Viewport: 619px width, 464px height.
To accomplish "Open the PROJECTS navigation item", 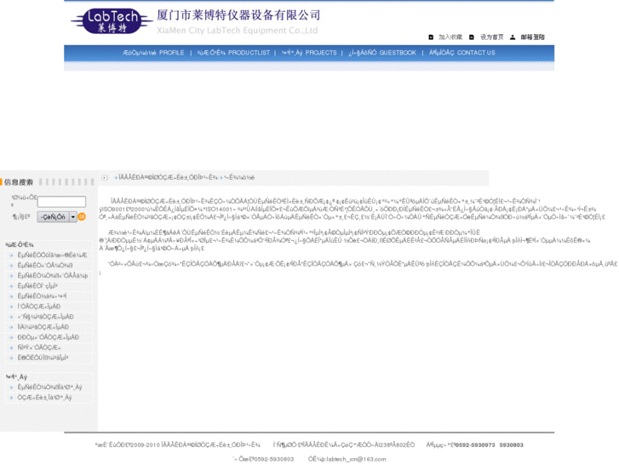I will tap(309, 53).
